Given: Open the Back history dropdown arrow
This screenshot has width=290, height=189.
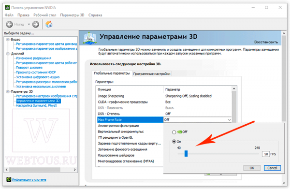Looking at the screenshot, I should tap(29, 24).
